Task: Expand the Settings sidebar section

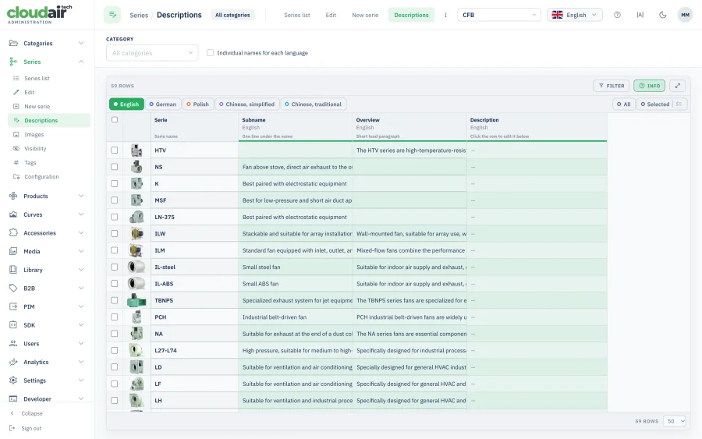Action: pos(81,381)
